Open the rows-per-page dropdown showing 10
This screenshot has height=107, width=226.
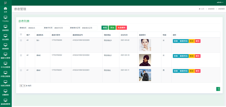22,86
